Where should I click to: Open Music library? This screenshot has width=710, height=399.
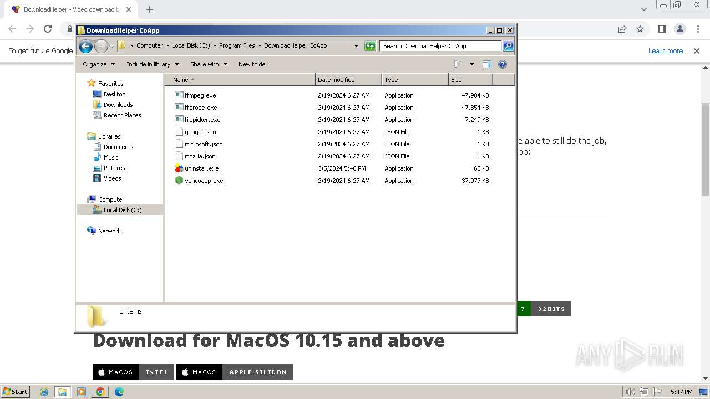pos(111,157)
